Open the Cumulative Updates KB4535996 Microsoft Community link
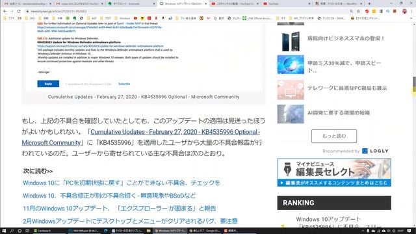The width and height of the screenshot is (416, 234). pos(141,137)
